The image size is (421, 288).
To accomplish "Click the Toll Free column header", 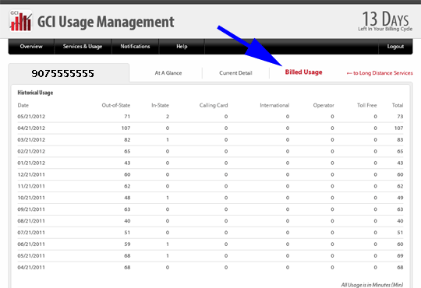I will point(366,105).
